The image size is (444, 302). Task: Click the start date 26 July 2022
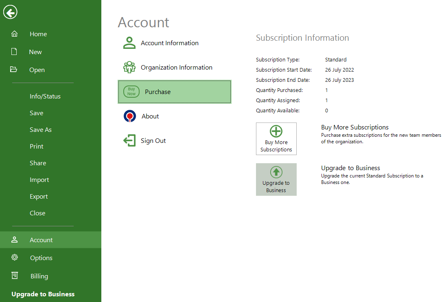tap(339, 70)
